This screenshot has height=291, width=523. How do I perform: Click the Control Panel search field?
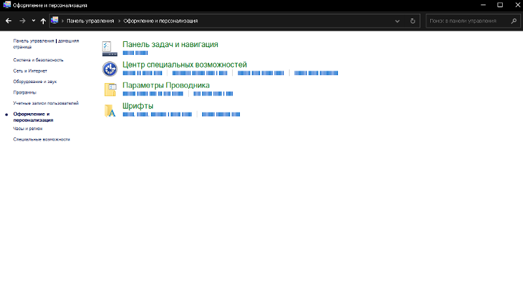coord(465,21)
